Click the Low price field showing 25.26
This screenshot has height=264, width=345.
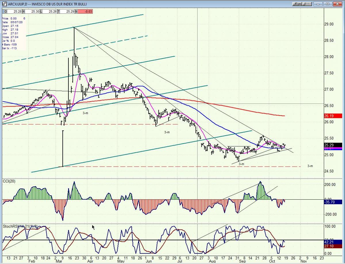click(49, 11)
